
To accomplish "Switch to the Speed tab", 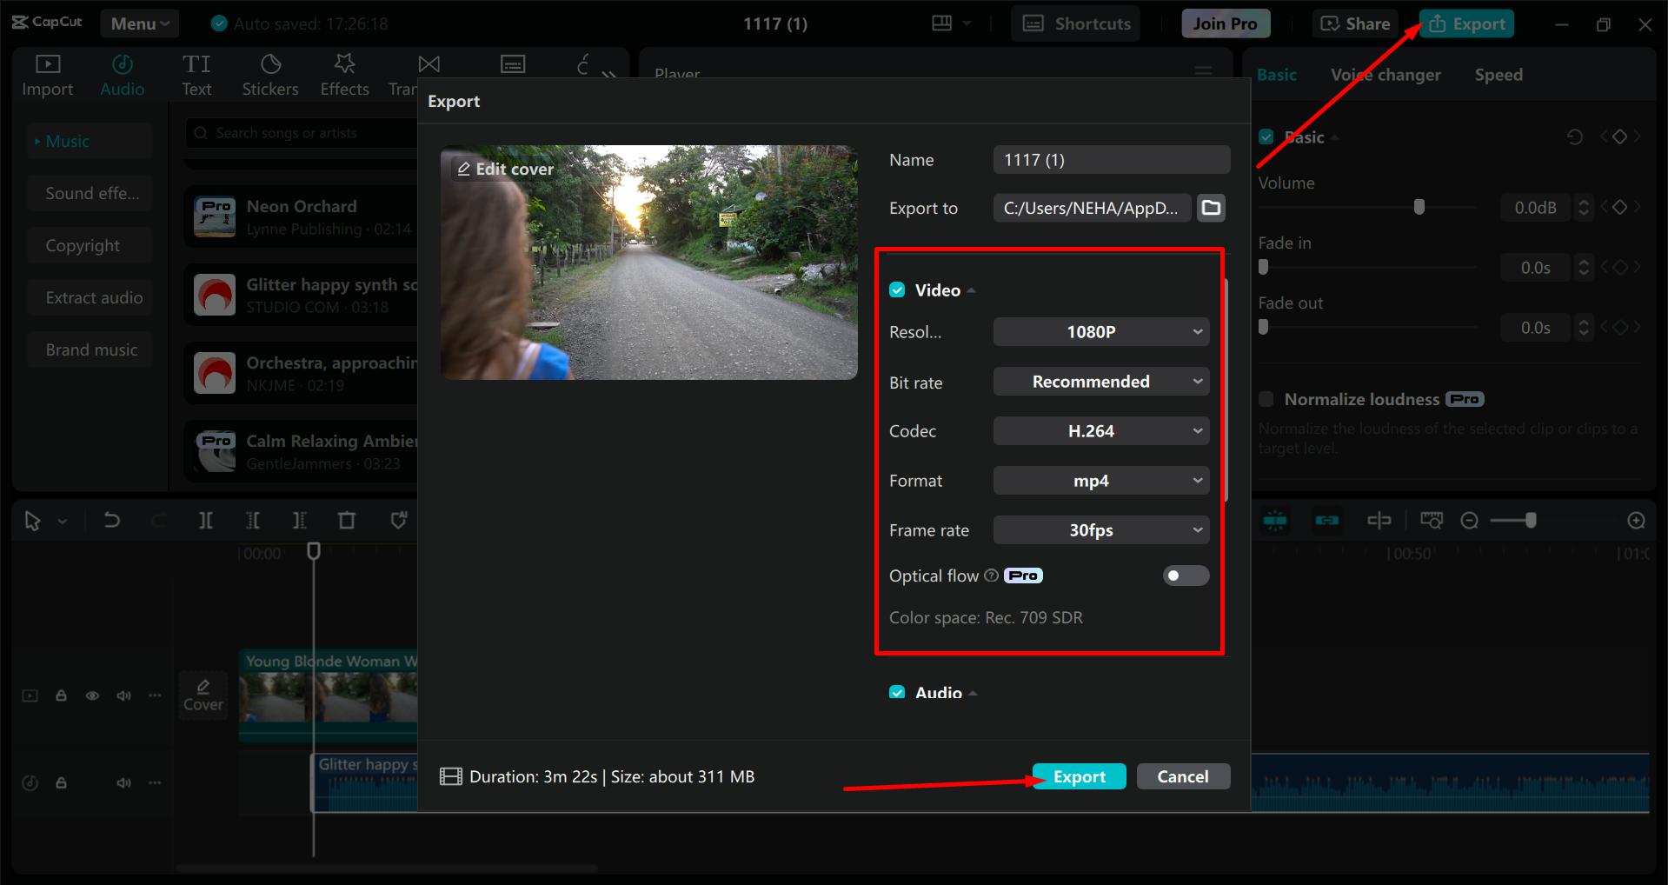I will click(x=1498, y=75).
